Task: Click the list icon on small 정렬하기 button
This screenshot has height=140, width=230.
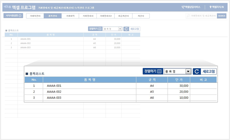Action: point(100,29)
